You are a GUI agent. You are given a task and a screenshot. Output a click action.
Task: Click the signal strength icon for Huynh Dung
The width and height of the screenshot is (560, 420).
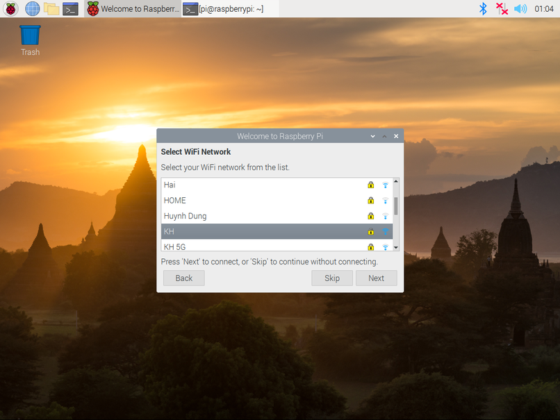[x=386, y=216]
